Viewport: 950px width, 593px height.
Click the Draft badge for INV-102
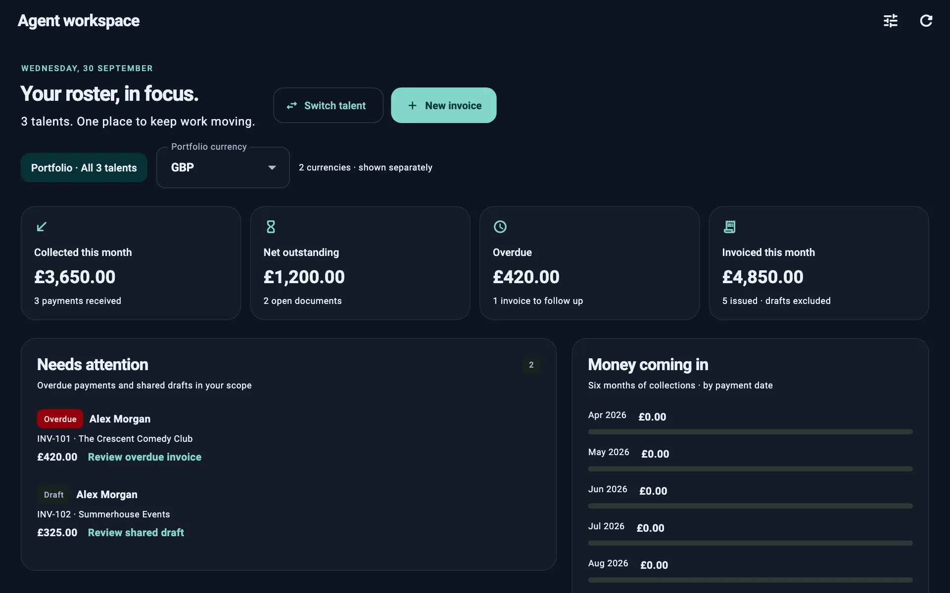click(53, 495)
